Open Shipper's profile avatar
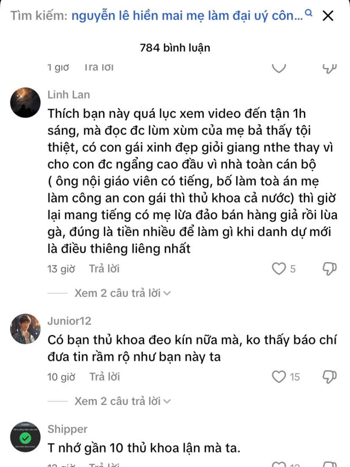This screenshot has height=467, width=350. click(x=26, y=437)
